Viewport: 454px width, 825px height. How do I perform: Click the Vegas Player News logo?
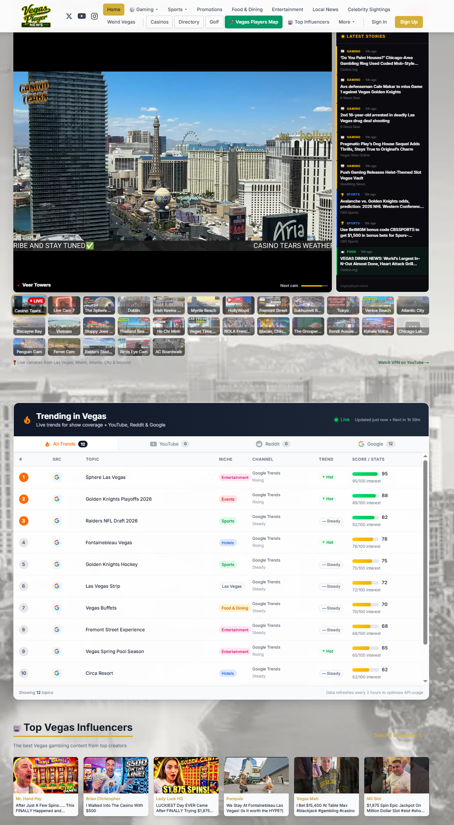pyautogui.click(x=36, y=16)
